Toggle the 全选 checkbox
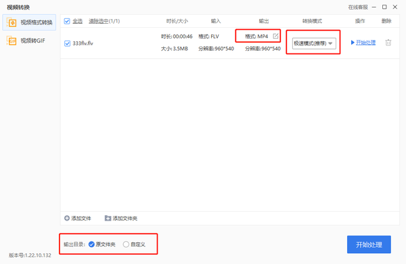This screenshot has height=264, width=406. (67, 21)
